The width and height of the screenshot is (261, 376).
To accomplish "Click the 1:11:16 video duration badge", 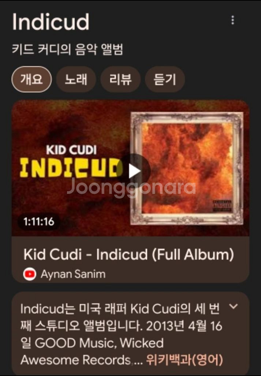I will click(39, 221).
